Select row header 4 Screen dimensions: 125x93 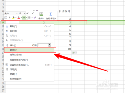(3, 4)
